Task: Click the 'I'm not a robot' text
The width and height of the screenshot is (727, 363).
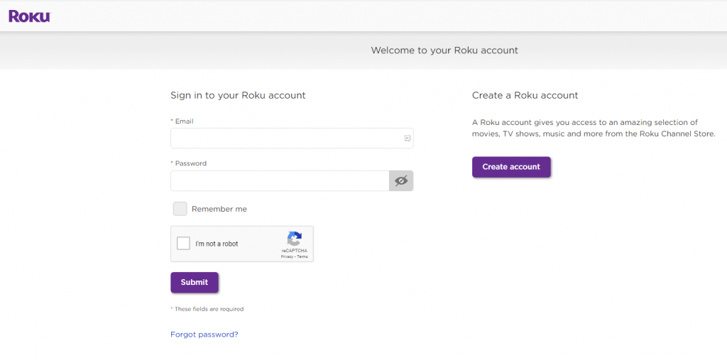Action: point(217,244)
